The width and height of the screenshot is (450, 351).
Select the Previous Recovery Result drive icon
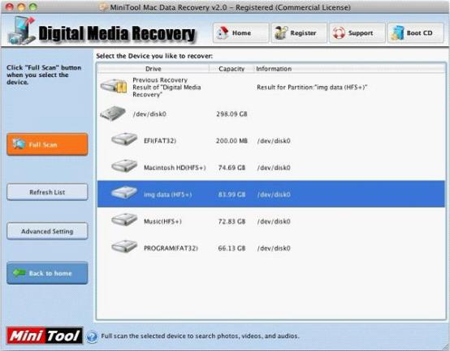click(114, 86)
